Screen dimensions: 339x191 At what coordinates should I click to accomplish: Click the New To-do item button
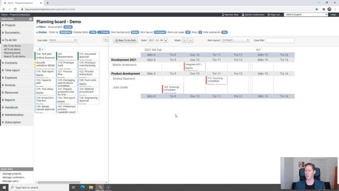(126, 40)
